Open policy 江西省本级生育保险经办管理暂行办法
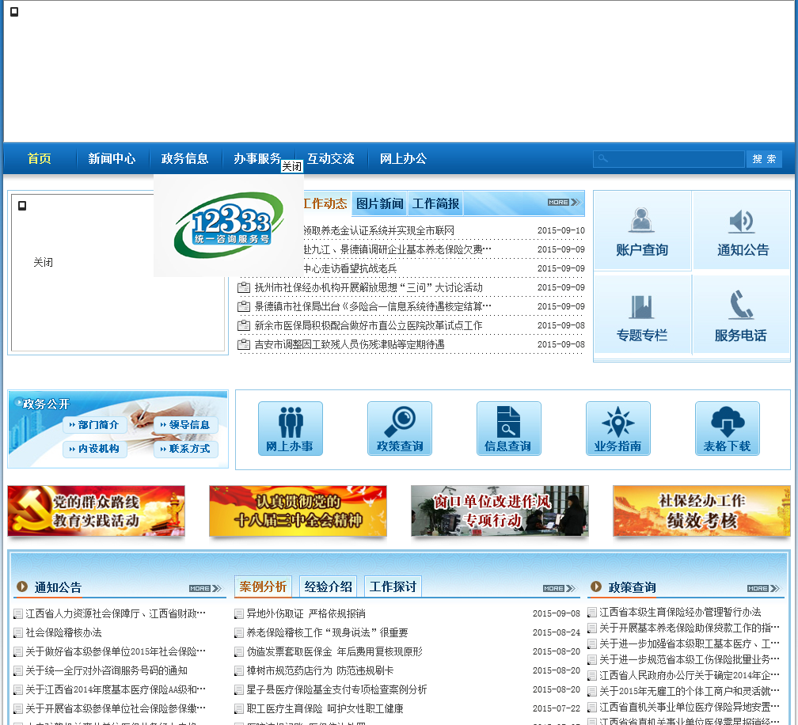Viewport: 798px width, 725px height. [680, 612]
